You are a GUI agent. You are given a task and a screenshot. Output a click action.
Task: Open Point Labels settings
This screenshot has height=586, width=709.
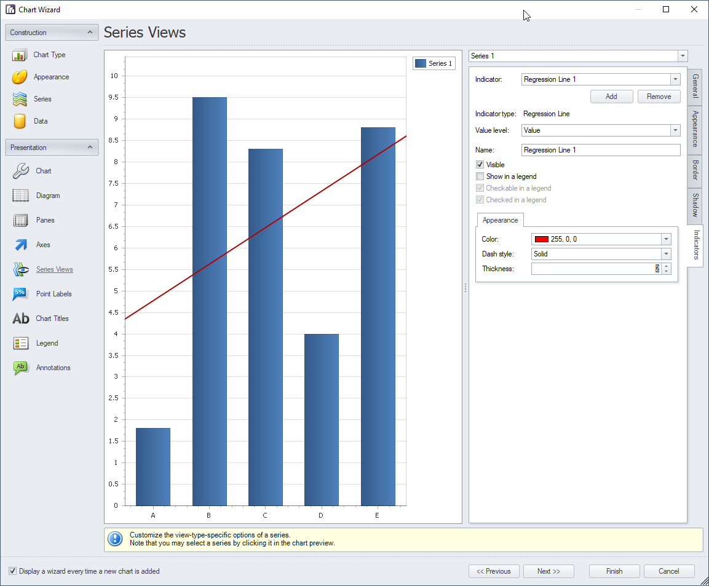pyautogui.click(x=20, y=293)
